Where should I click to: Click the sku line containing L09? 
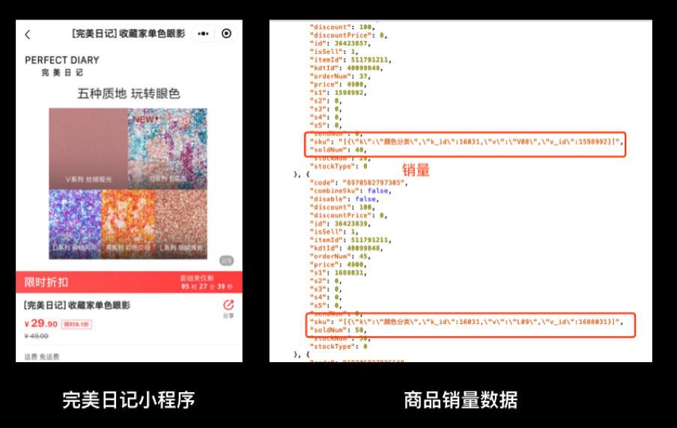(467, 322)
